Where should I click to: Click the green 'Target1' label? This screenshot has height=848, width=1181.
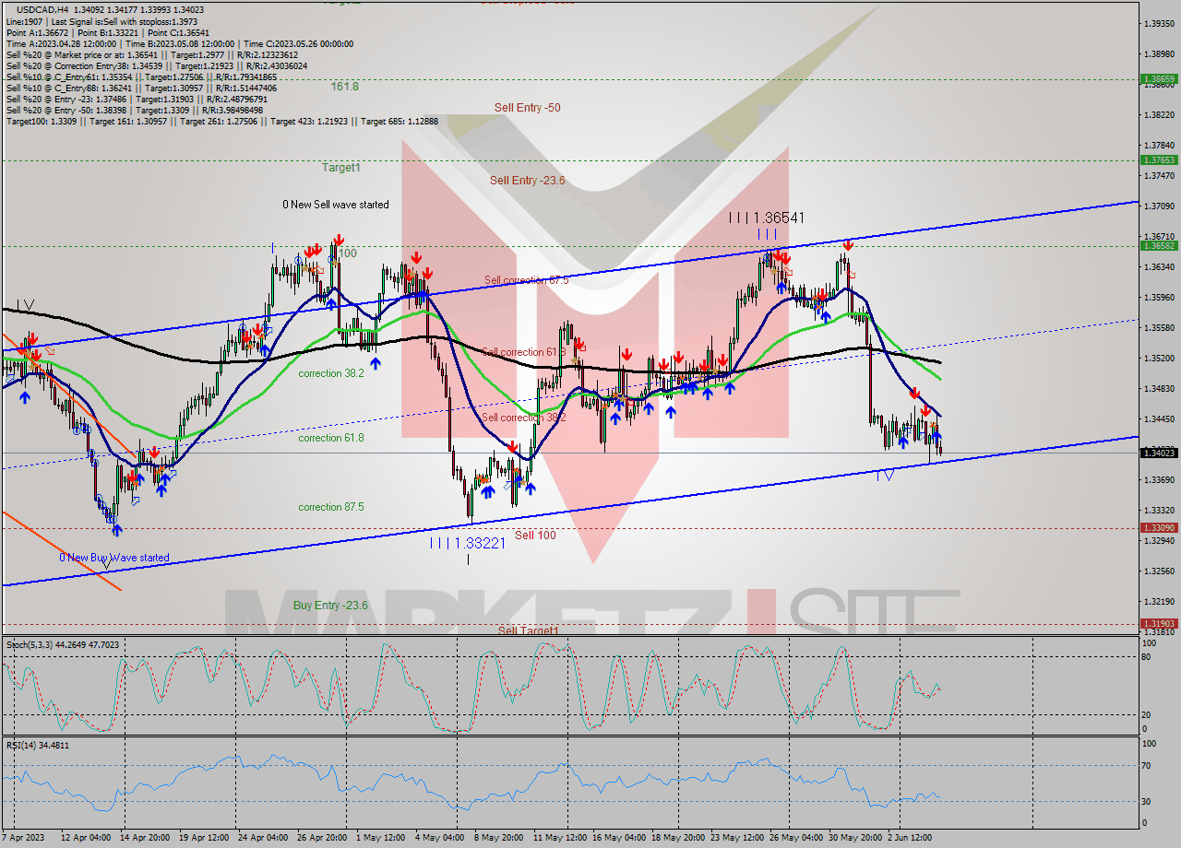pos(341,168)
